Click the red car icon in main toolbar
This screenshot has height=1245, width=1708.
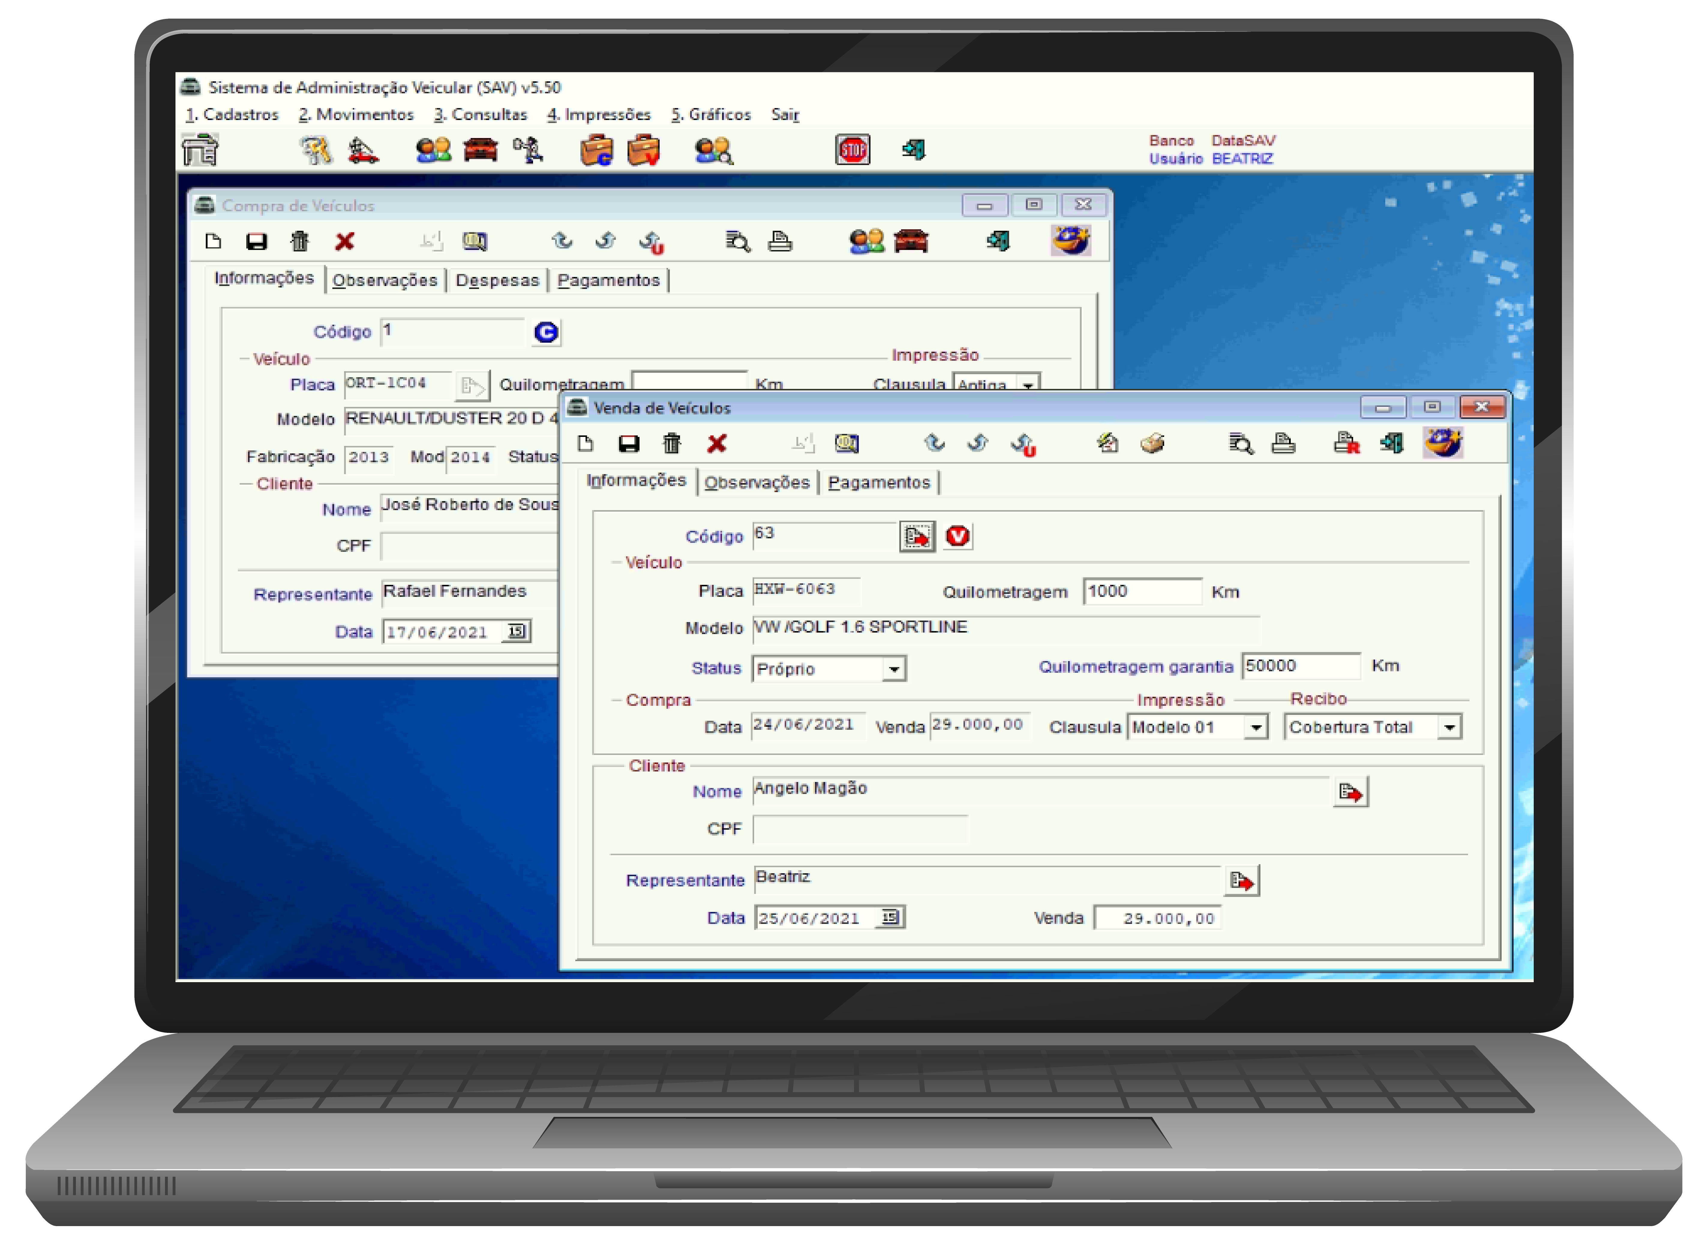click(481, 150)
